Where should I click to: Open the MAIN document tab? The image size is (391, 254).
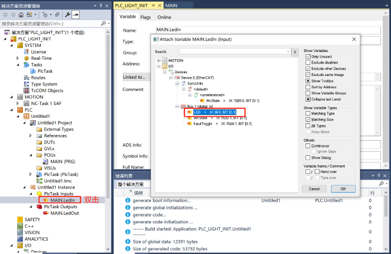171,4
